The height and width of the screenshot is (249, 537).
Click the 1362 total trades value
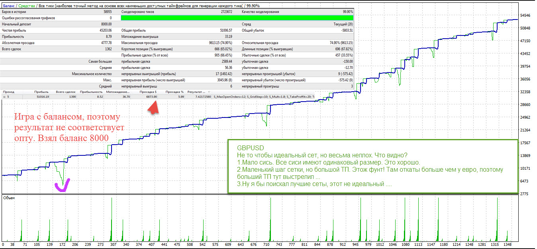108,49
